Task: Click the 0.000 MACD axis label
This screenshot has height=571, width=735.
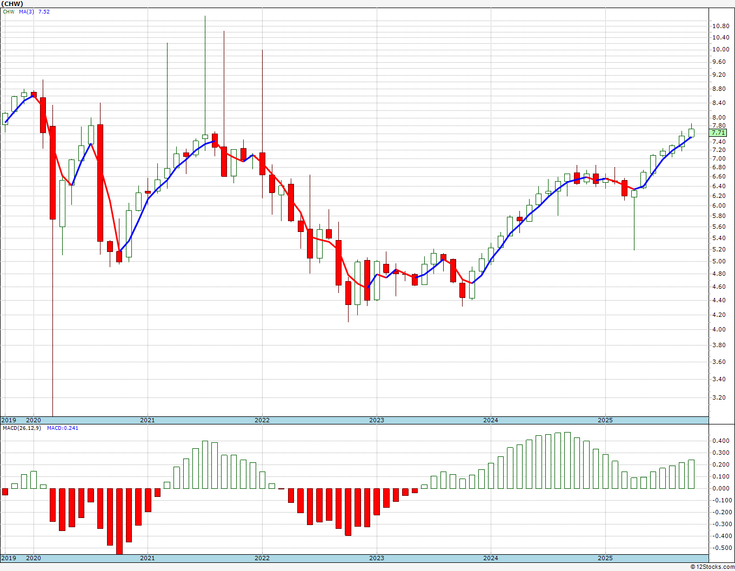Action: [721, 488]
